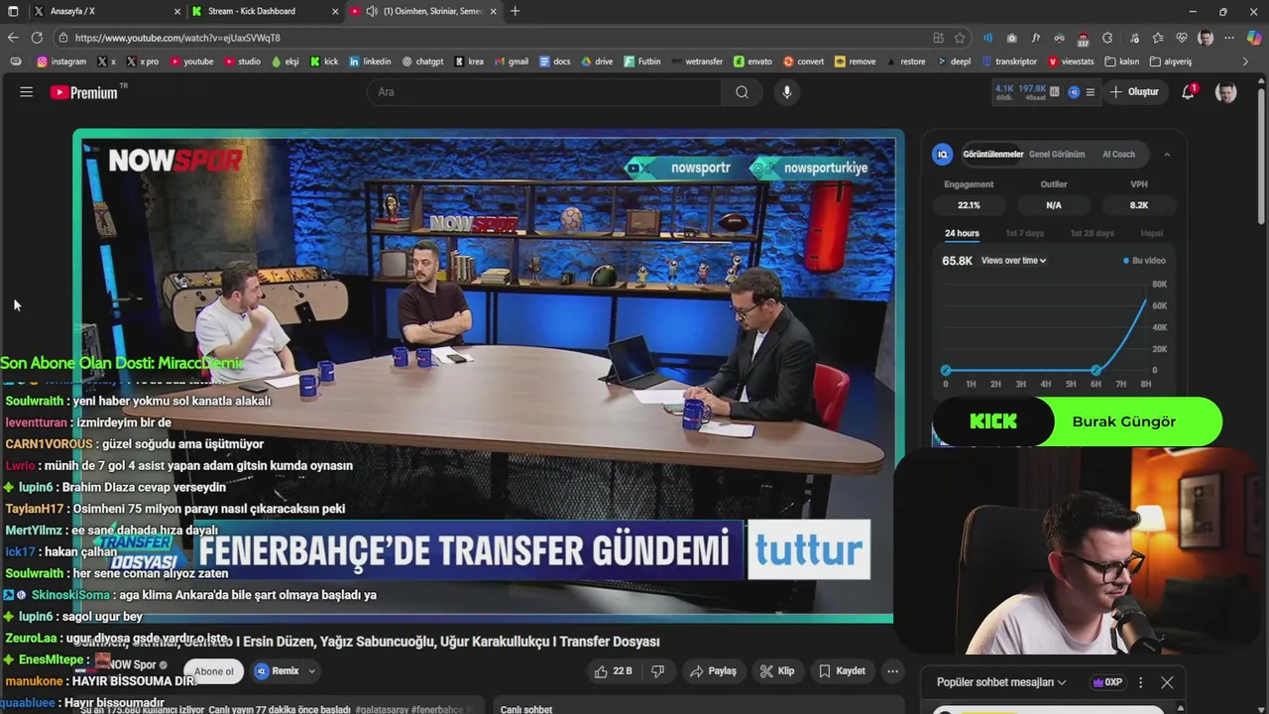Click the browser address bar URL
This screenshot has width=1269, height=714.
(177, 38)
